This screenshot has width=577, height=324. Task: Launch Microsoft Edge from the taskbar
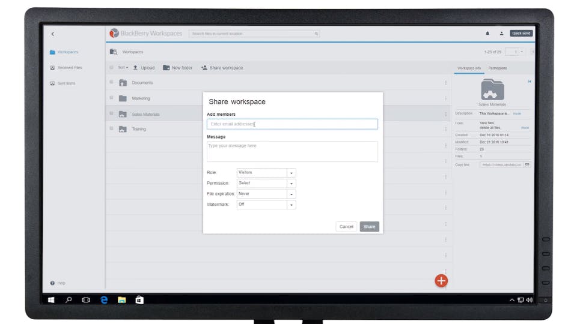(x=104, y=300)
